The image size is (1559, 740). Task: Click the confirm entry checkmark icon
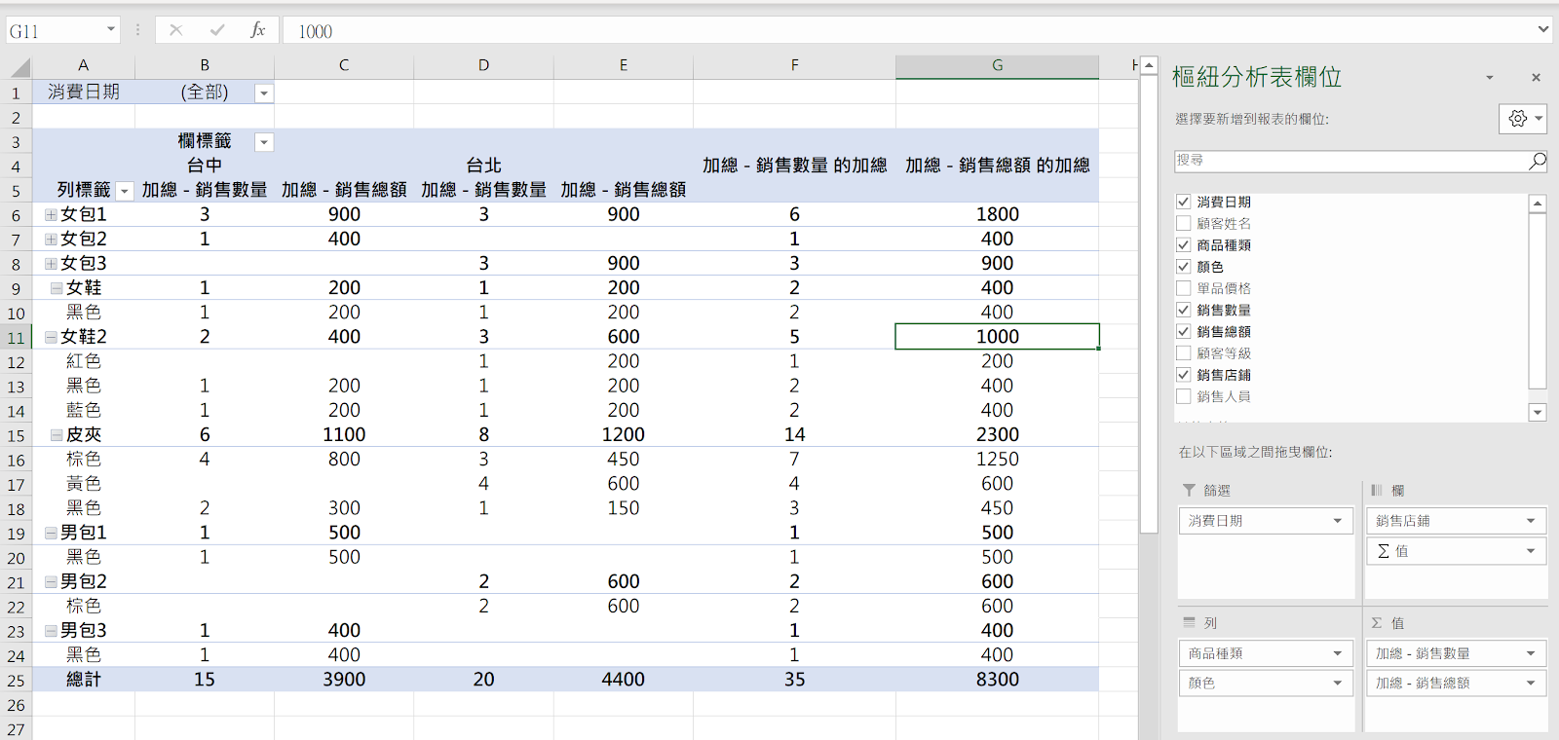point(217,30)
